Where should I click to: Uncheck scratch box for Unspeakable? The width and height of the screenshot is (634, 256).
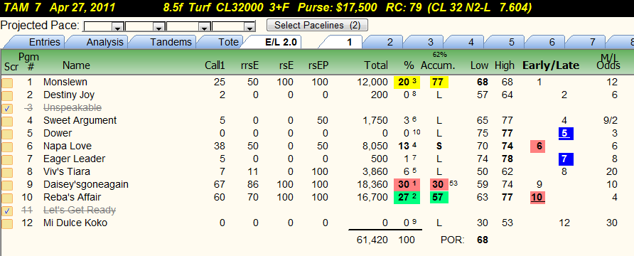(x=7, y=109)
